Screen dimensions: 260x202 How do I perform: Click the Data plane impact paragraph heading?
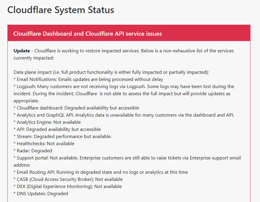(111, 72)
